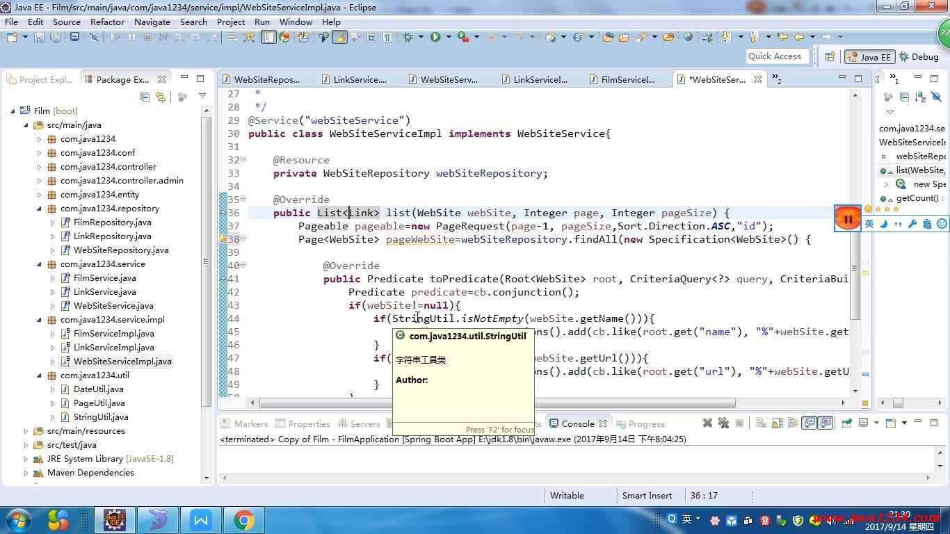Image resolution: width=950 pixels, height=534 pixels.
Task: Click the Save toolbar icon
Action: (39, 37)
